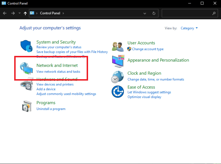Open Network and Internet category
This screenshot has height=164, width=221.
point(57,65)
